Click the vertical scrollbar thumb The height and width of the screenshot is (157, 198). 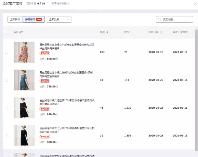(196, 90)
